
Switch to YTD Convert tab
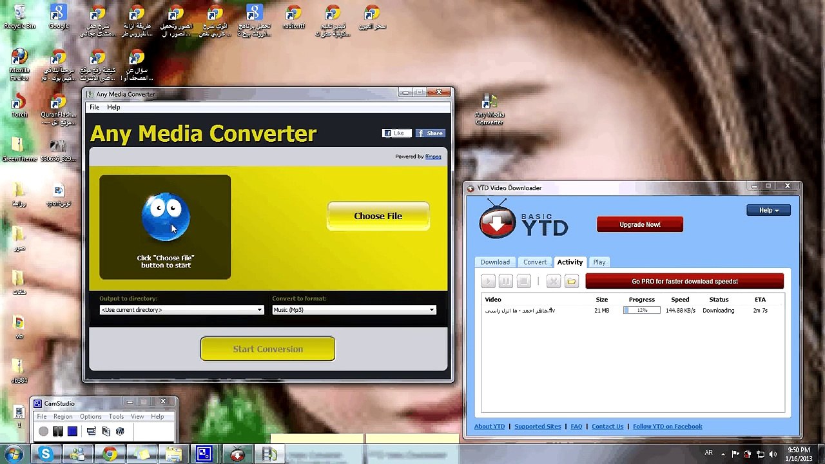[535, 262]
